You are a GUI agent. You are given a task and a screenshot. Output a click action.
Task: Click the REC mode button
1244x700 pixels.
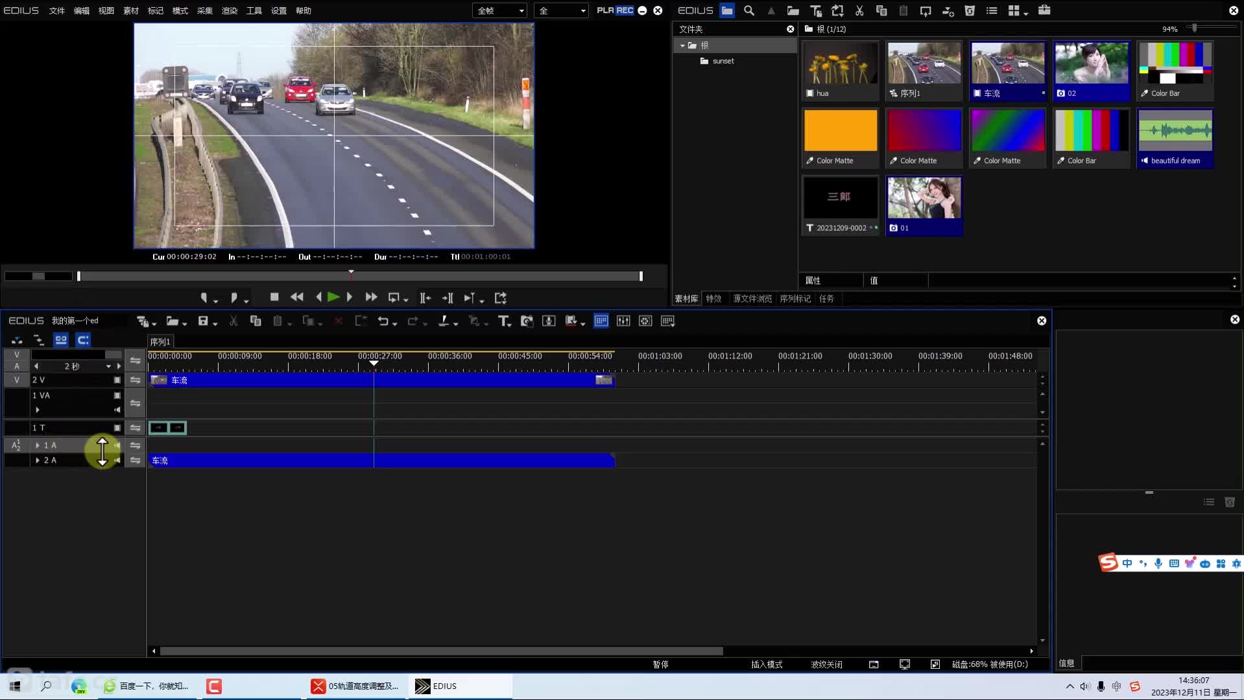(625, 10)
